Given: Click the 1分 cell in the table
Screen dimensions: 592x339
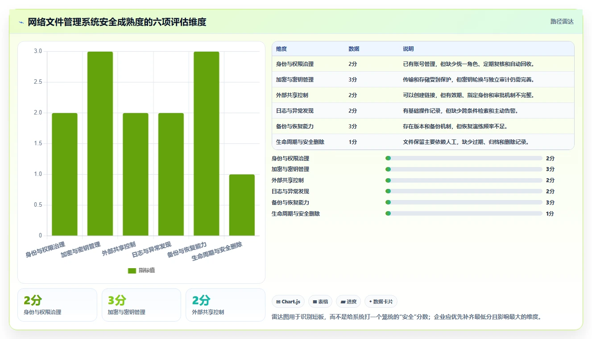Looking at the screenshot, I should pos(353,142).
